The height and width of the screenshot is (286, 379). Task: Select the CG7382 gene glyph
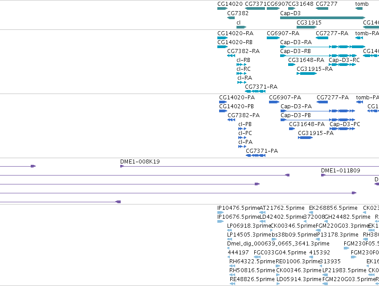(231, 18)
